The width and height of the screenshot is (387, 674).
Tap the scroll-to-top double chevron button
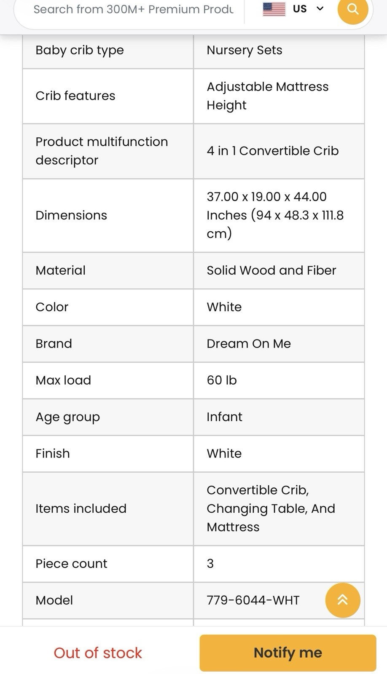pos(343,600)
